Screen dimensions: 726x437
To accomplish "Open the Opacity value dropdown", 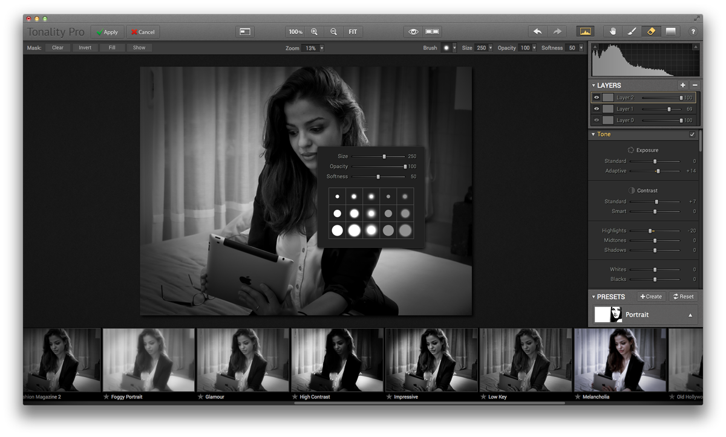I will pos(534,48).
